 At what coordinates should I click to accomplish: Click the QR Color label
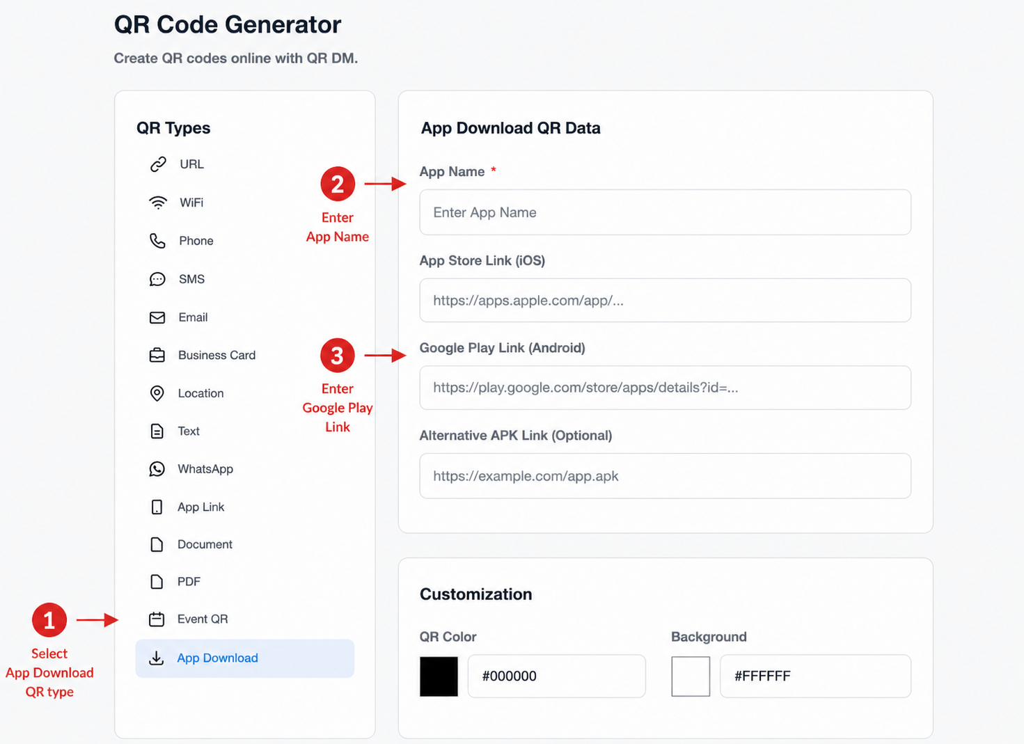448,637
